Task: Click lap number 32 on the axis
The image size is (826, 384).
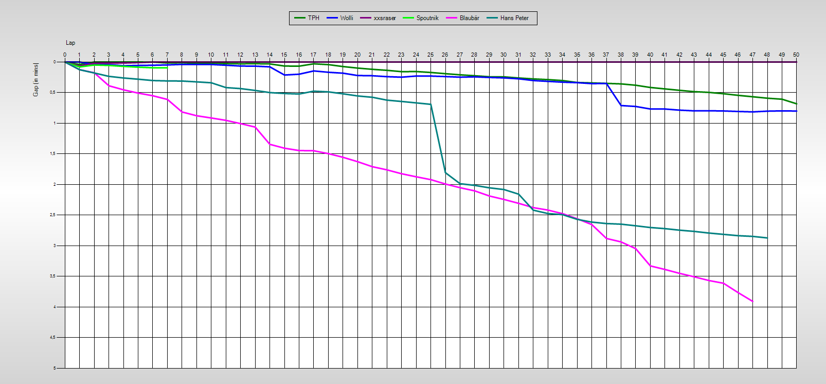Action: [x=533, y=55]
